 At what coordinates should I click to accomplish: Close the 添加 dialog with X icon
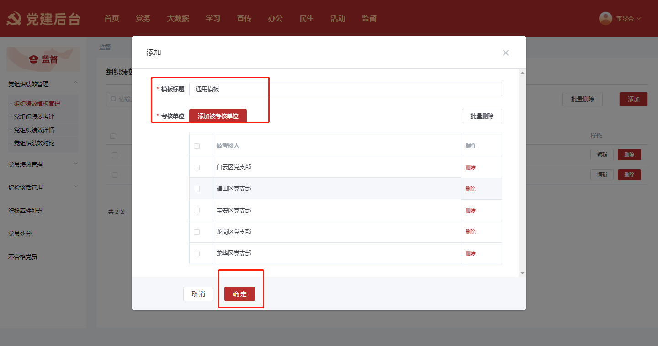coord(505,53)
